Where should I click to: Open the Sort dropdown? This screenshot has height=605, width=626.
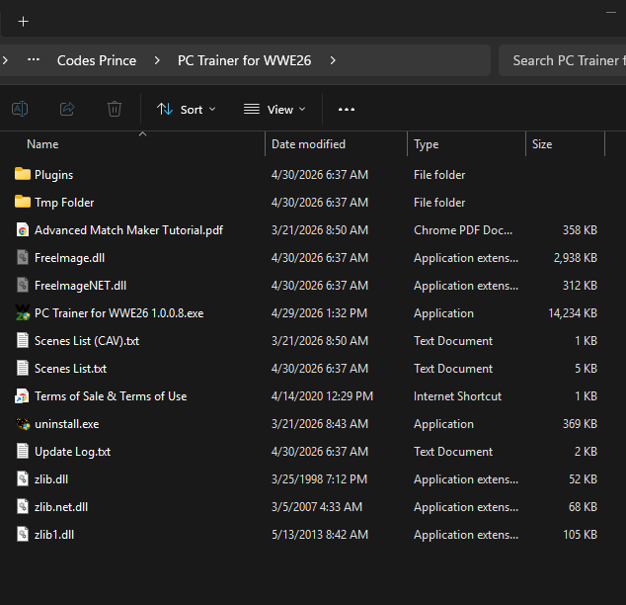[x=186, y=109]
